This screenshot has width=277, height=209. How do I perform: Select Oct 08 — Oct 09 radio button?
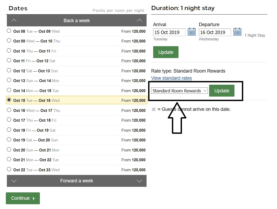tap(9, 31)
